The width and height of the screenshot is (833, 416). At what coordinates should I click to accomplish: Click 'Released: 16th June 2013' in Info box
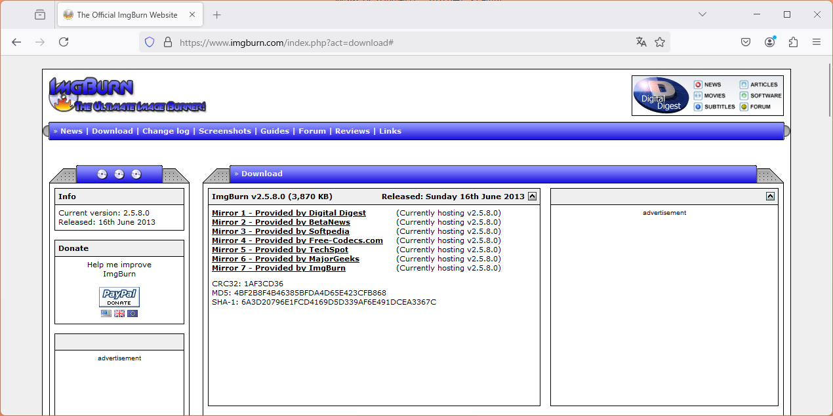point(107,222)
